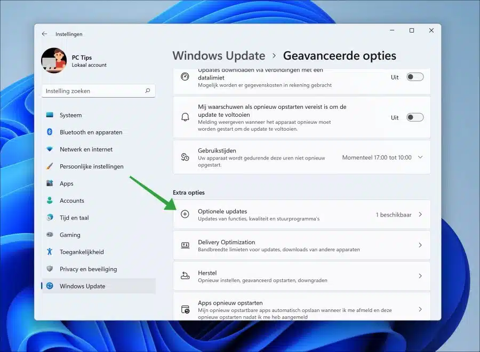Click the Privacy en beveiliging shield icon
Screen dimensions: 480x352
click(50, 269)
